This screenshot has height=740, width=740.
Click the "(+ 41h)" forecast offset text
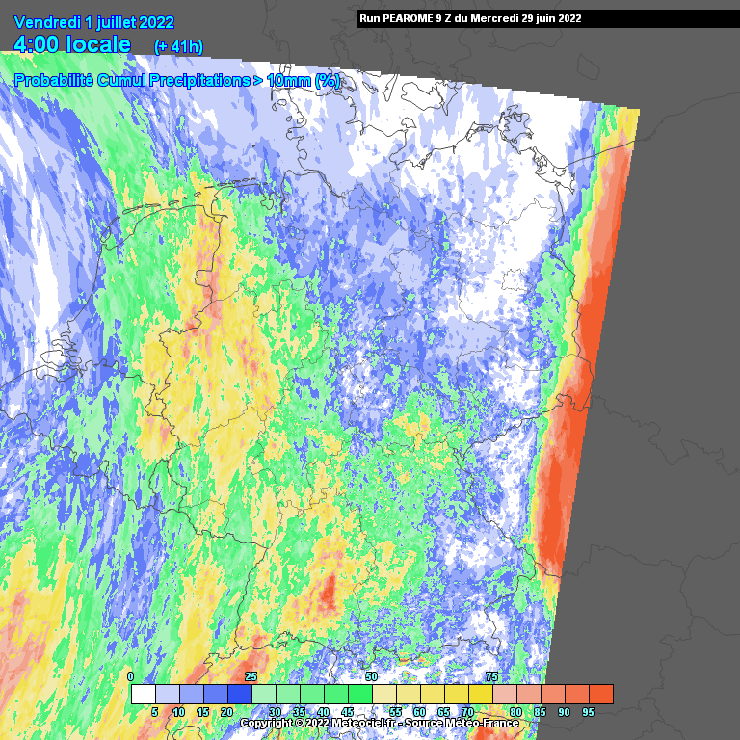click(180, 46)
